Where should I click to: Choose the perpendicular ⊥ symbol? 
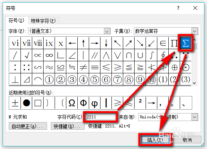[15, 79]
